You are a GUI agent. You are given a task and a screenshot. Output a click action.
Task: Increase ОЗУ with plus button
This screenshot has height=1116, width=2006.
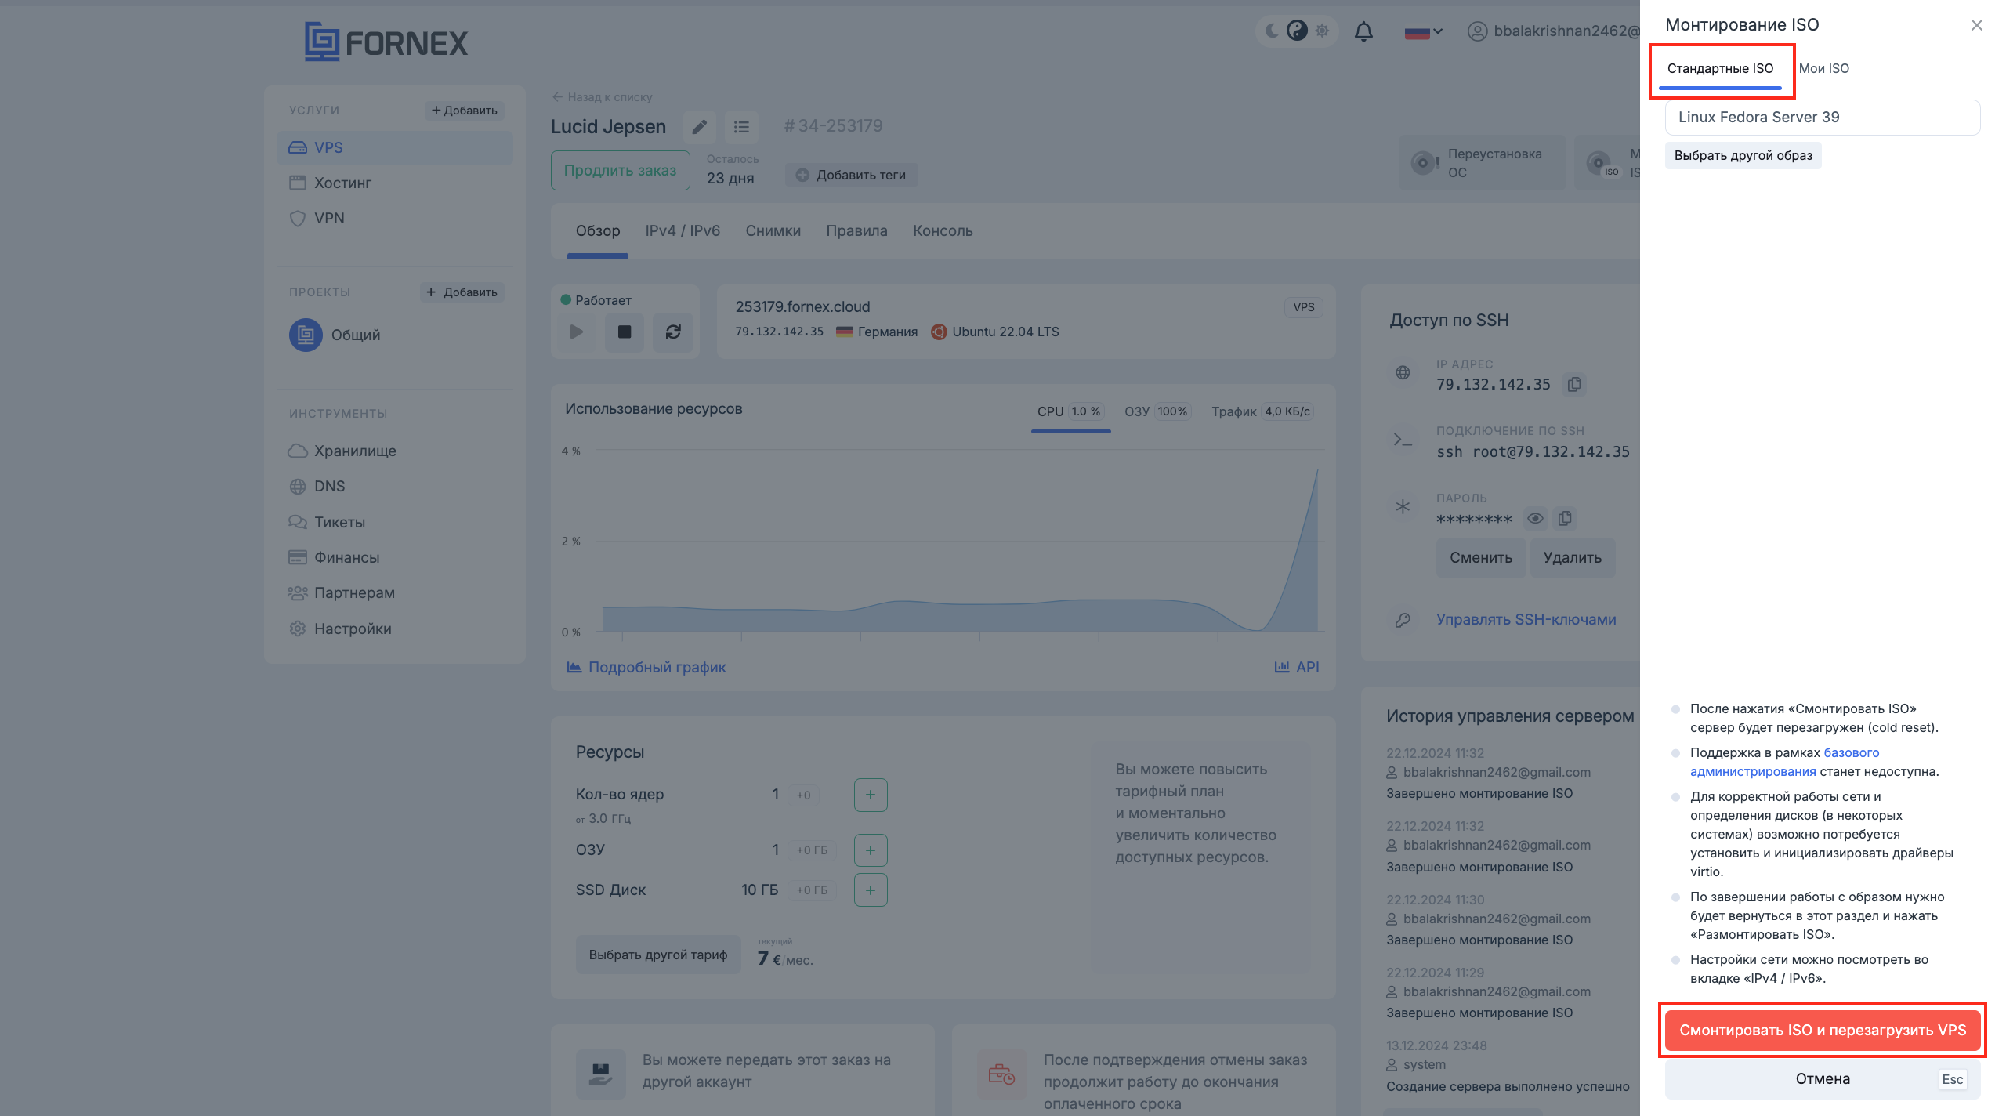[870, 850]
